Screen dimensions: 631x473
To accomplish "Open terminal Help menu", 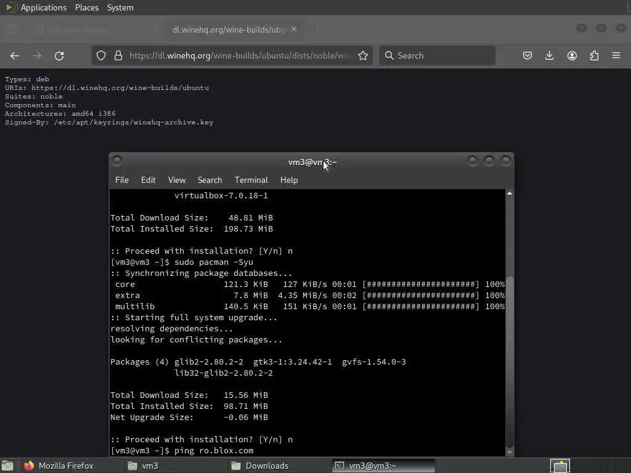I will tap(289, 180).
